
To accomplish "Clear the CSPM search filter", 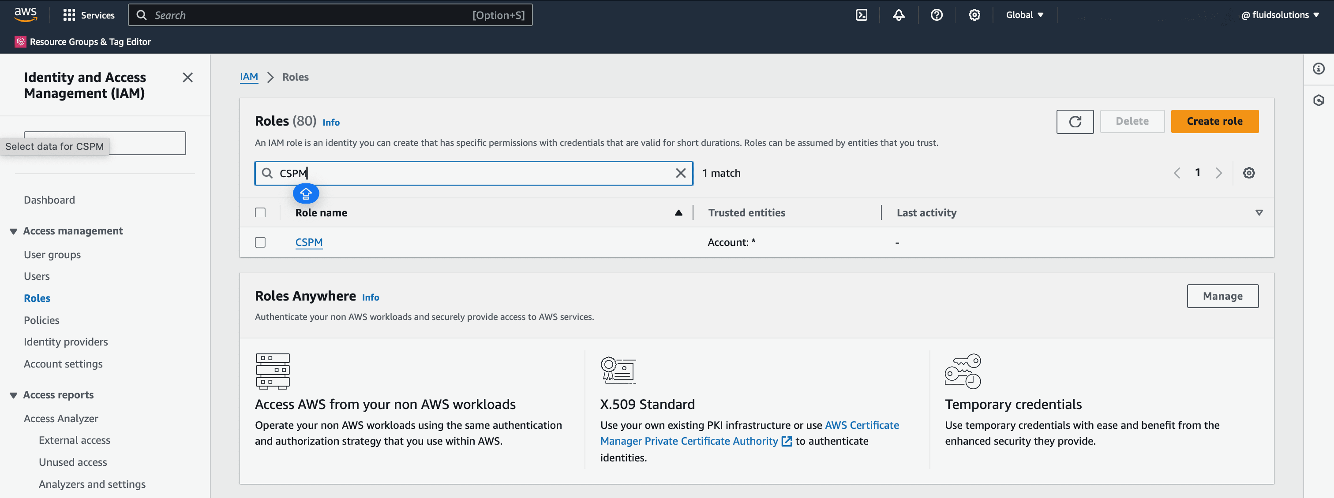I will [x=681, y=173].
